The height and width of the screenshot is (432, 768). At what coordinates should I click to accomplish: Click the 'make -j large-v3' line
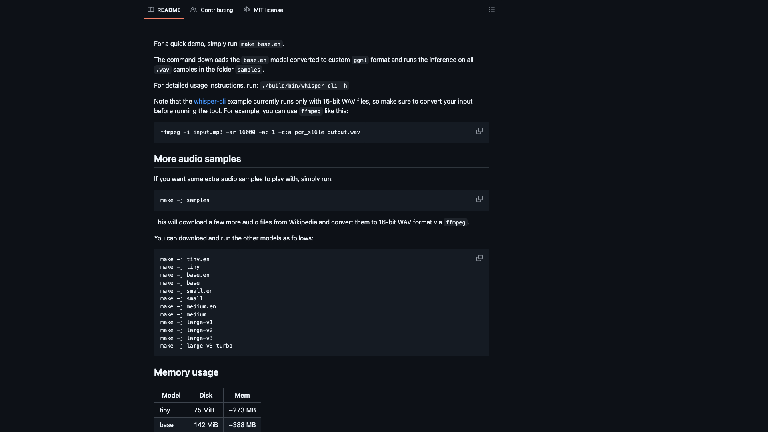186,338
